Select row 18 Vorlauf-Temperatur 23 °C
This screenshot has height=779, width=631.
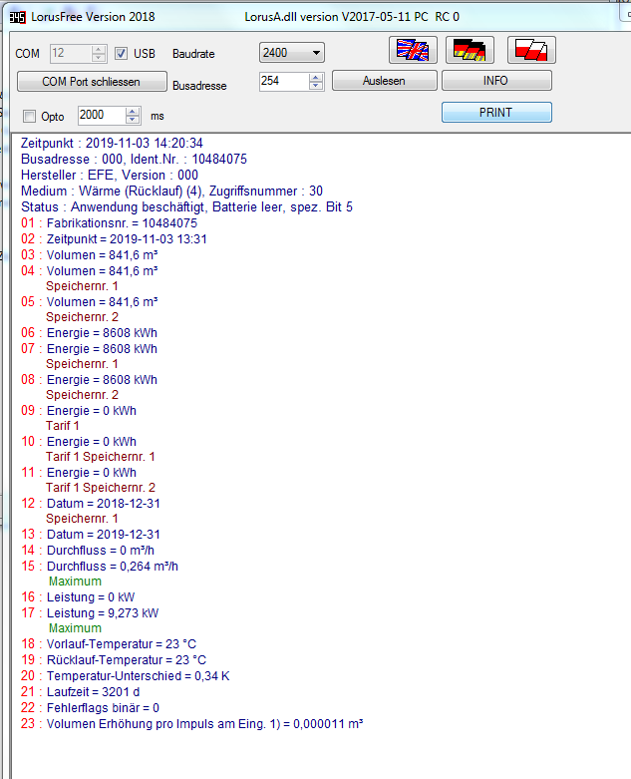click(x=109, y=644)
